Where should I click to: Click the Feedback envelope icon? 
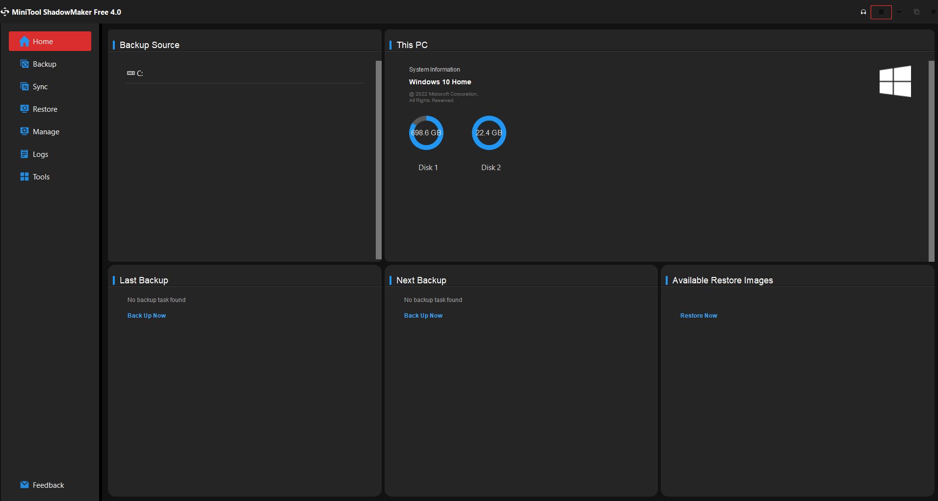pyautogui.click(x=25, y=485)
